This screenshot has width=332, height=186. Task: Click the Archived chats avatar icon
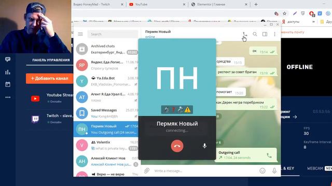(x=82, y=49)
